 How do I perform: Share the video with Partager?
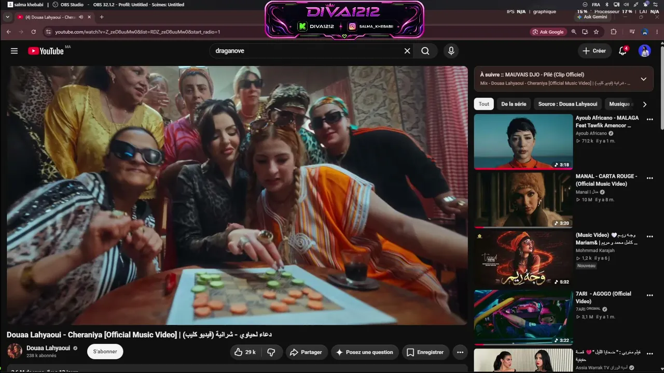pos(306,352)
